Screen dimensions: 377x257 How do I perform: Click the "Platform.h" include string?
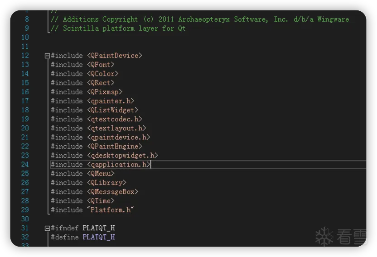pyautogui.click(x=111, y=210)
